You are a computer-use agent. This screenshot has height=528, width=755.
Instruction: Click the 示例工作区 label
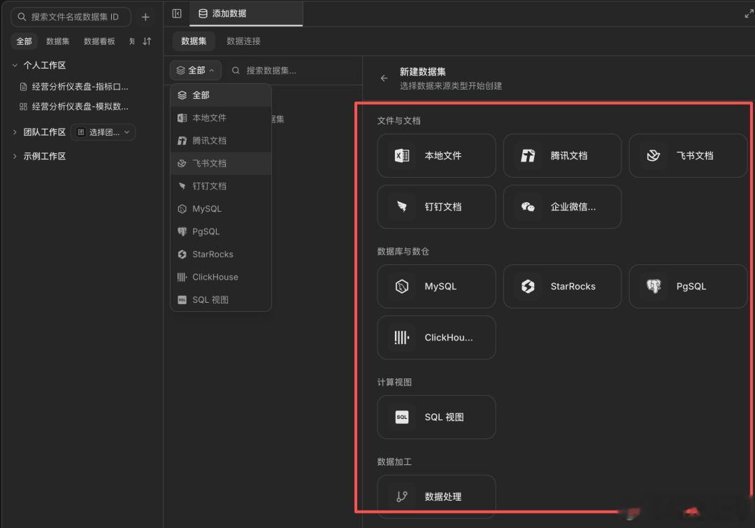44,156
